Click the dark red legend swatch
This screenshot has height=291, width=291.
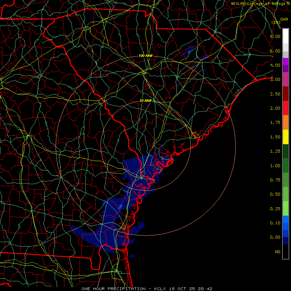coord(286,94)
